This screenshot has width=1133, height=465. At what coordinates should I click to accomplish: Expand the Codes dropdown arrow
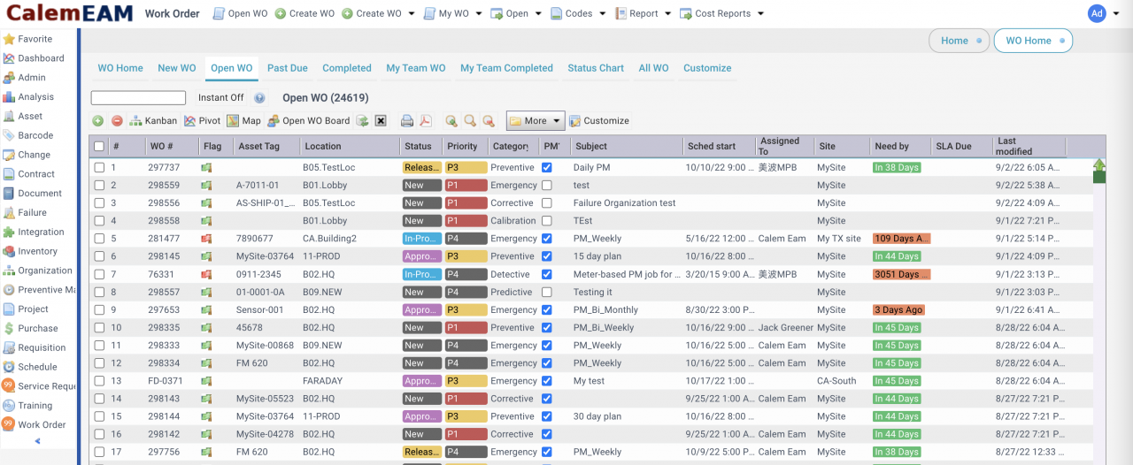pos(602,14)
